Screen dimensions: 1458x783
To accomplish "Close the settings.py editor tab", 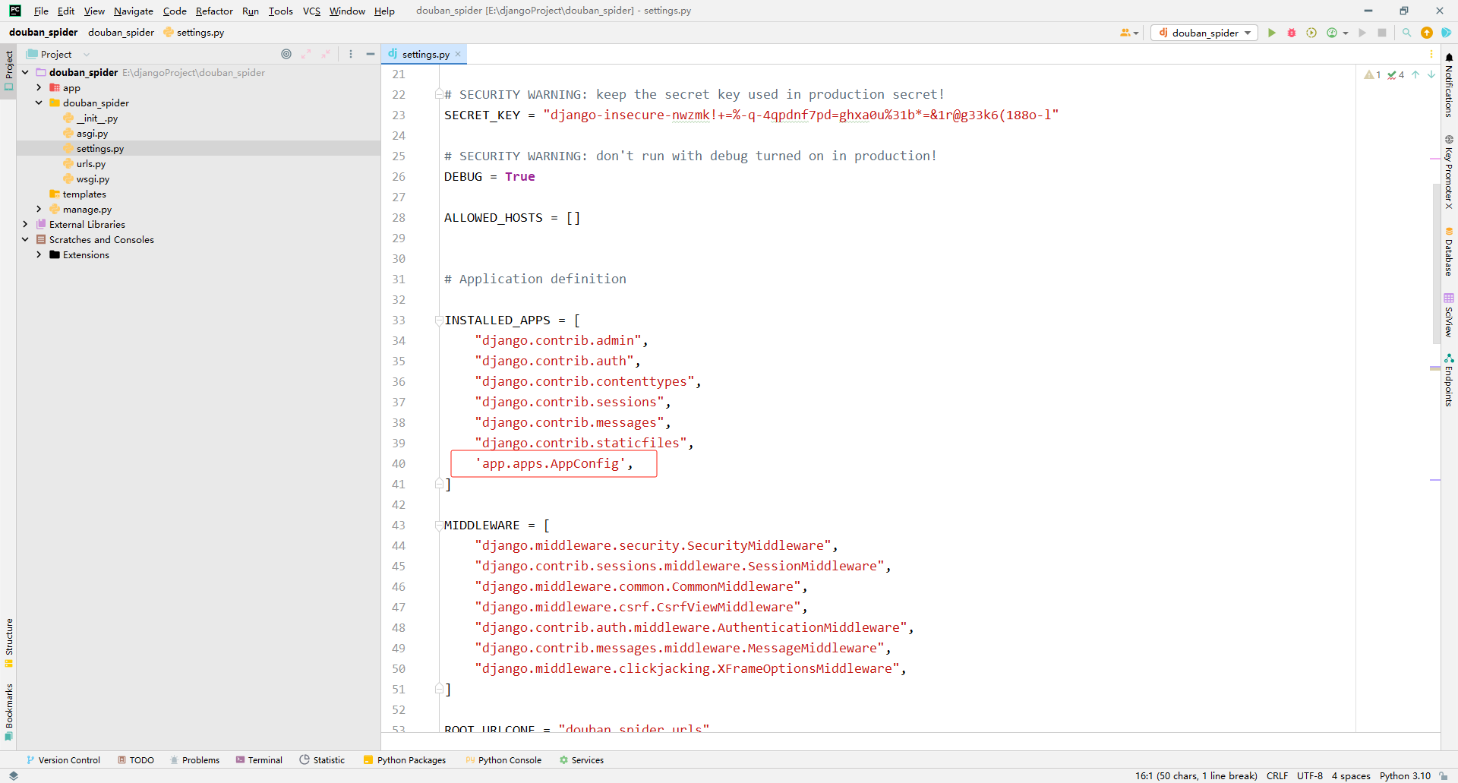I will (x=458, y=54).
